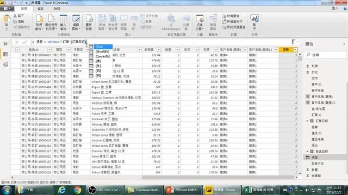Open filter dropdown for 銷售額 column

159,50
